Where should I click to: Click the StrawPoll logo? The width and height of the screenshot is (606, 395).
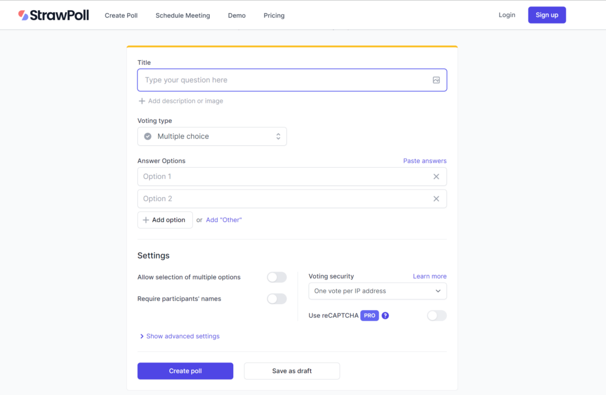[x=53, y=15]
